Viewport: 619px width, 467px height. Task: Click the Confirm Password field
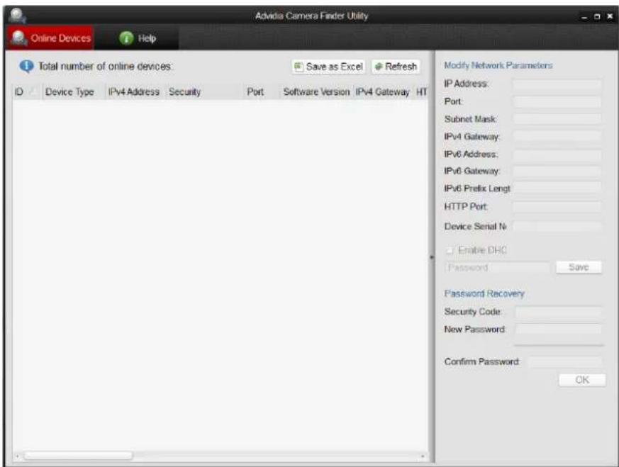pyautogui.click(x=565, y=361)
